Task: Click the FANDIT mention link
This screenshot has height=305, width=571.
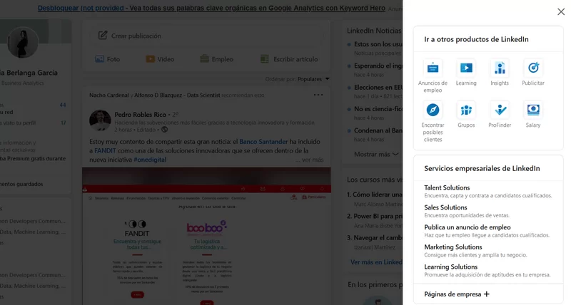Action: pyautogui.click(x=105, y=150)
